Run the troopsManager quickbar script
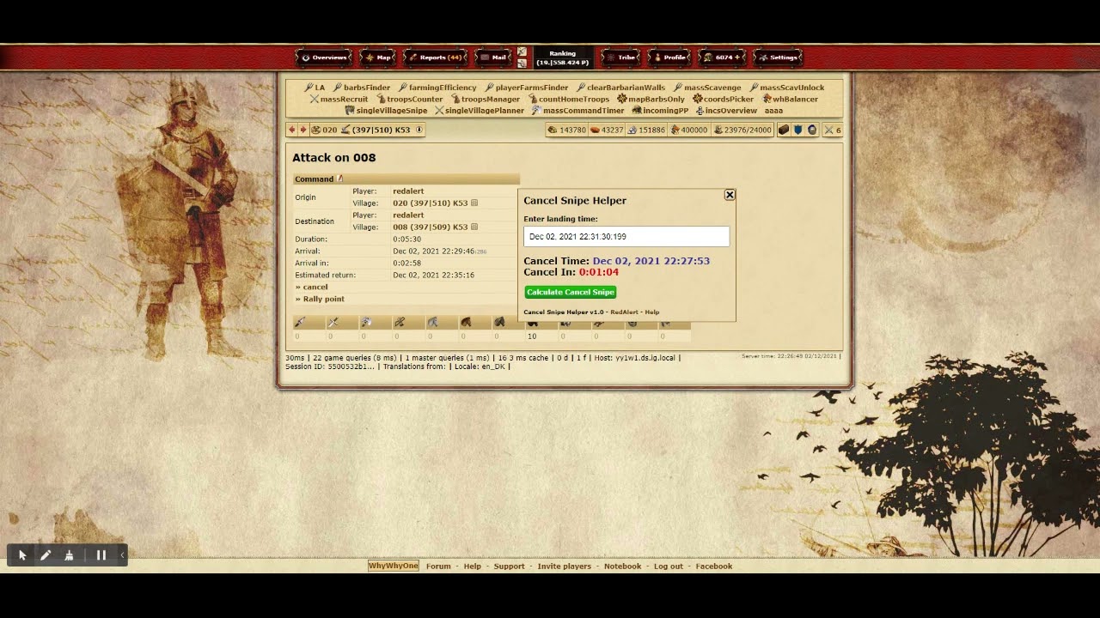The width and height of the screenshot is (1100, 618). [486, 99]
